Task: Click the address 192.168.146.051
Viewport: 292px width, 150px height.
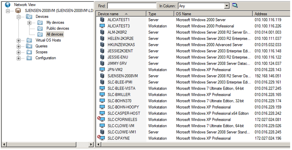Action: click(268, 76)
